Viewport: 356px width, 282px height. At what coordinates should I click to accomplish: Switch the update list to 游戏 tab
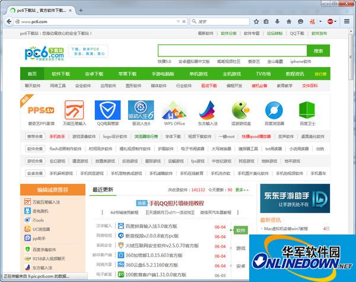(x=241, y=248)
